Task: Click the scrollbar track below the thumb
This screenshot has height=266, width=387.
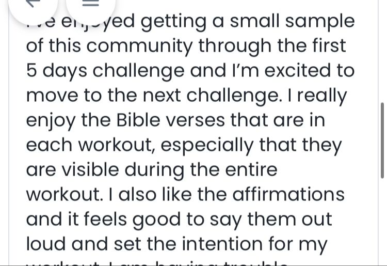Action: pos(382,222)
